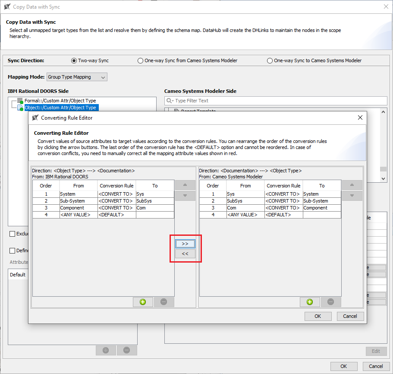
Task: Click the << copy rules to left button
Action: click(x=185, y=254)
